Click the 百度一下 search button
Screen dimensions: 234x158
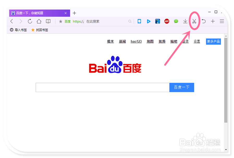click(182, 87)
